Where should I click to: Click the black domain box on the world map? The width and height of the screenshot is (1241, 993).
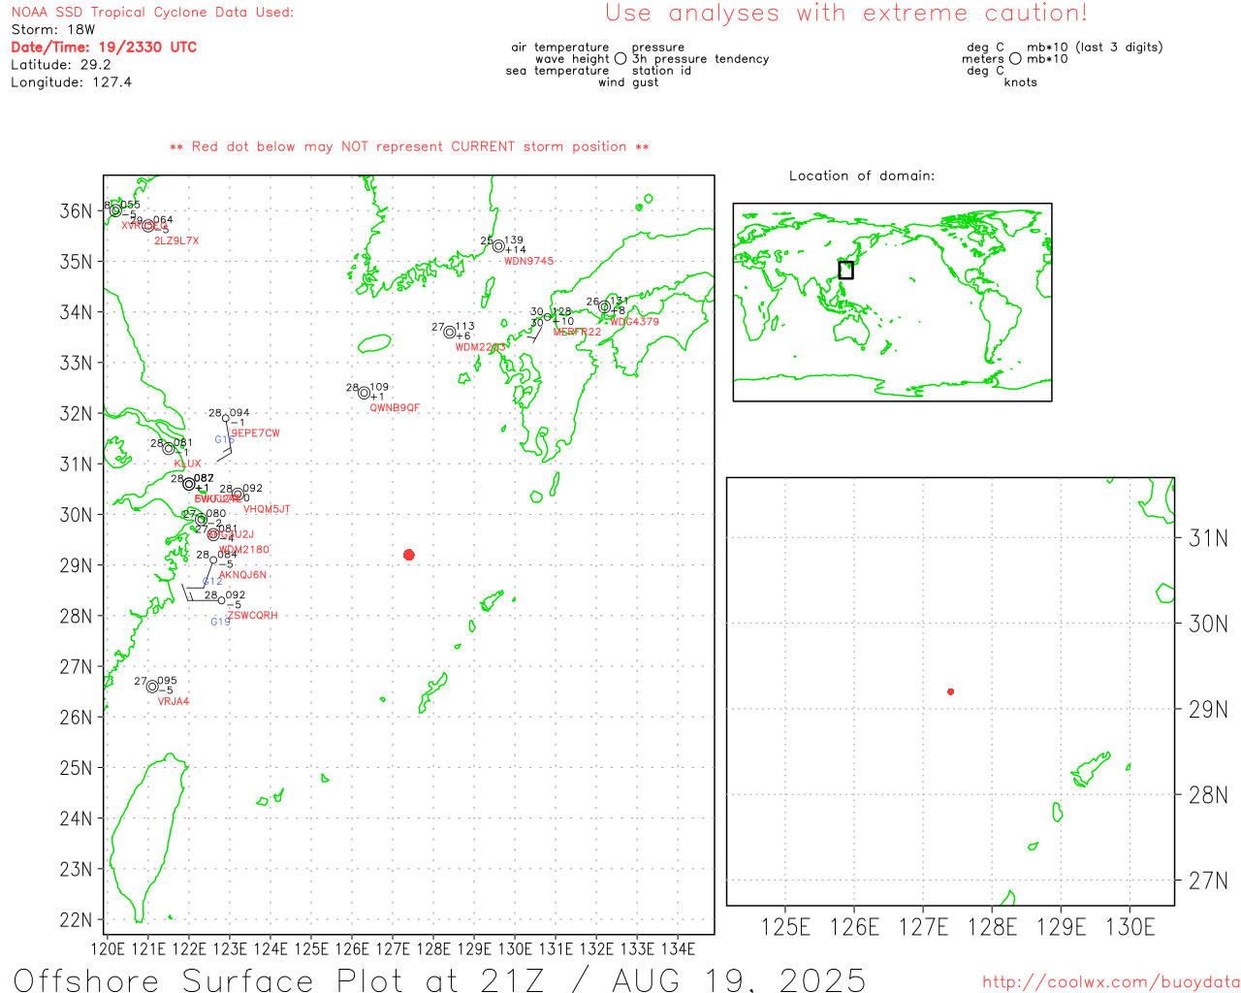[845, 270]
